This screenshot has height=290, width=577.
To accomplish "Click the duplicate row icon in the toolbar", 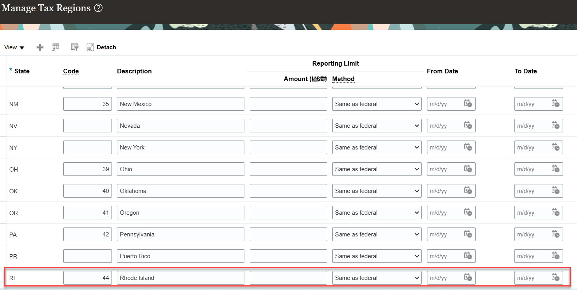I will coord(55,47).
